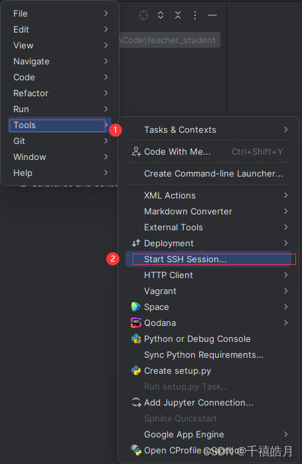The height and width of the screenshot is (464, 302).
Task: Expand the Google App Engine submenu arrow
Action: tap(285, 434)
